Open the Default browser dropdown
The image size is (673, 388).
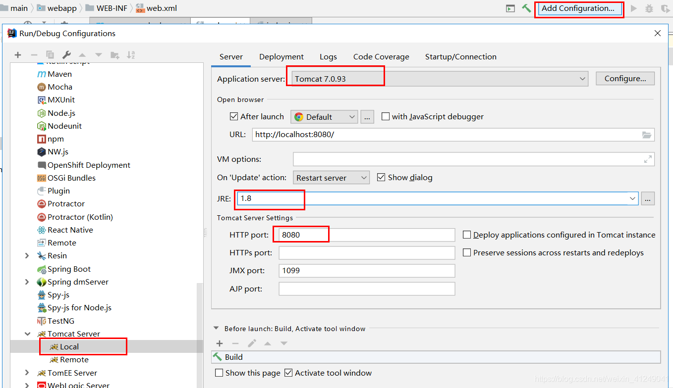click(x=324, y=117)
